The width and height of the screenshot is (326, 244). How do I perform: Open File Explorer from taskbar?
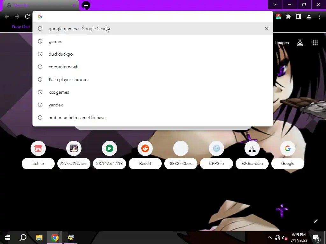pyautogui.click(x=39, y=238)
